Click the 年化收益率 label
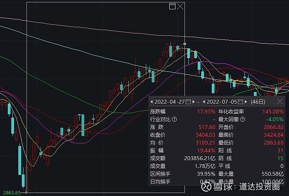This screenshot has width=289, height=196. pyautogui.click(x=231, y=111)
